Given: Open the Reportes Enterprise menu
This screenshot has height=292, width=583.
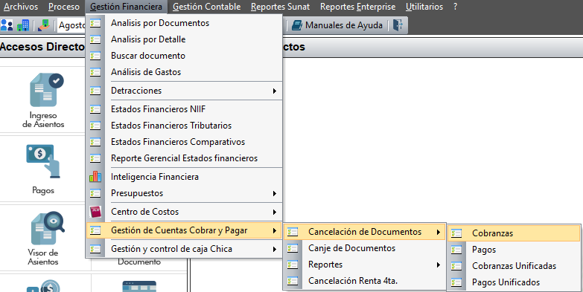Looking at the screenshot, I should pyautogui.click(x=357, y=7).
